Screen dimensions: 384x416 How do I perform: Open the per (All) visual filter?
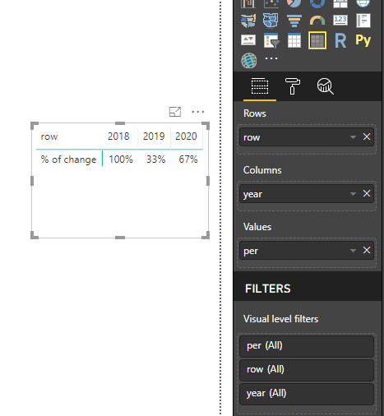[x=307, y=346]
